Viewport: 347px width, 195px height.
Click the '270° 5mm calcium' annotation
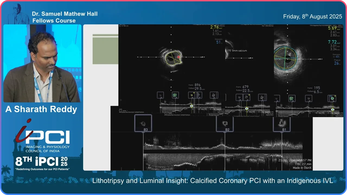pyautogui.click(x=236, y=51)
